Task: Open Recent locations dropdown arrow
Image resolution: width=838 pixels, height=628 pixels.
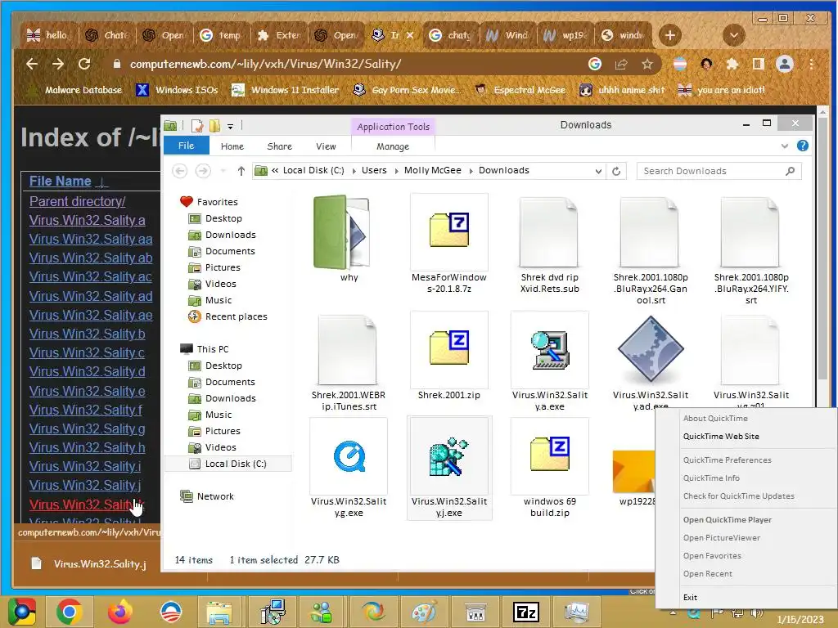Action: point(223,171)
